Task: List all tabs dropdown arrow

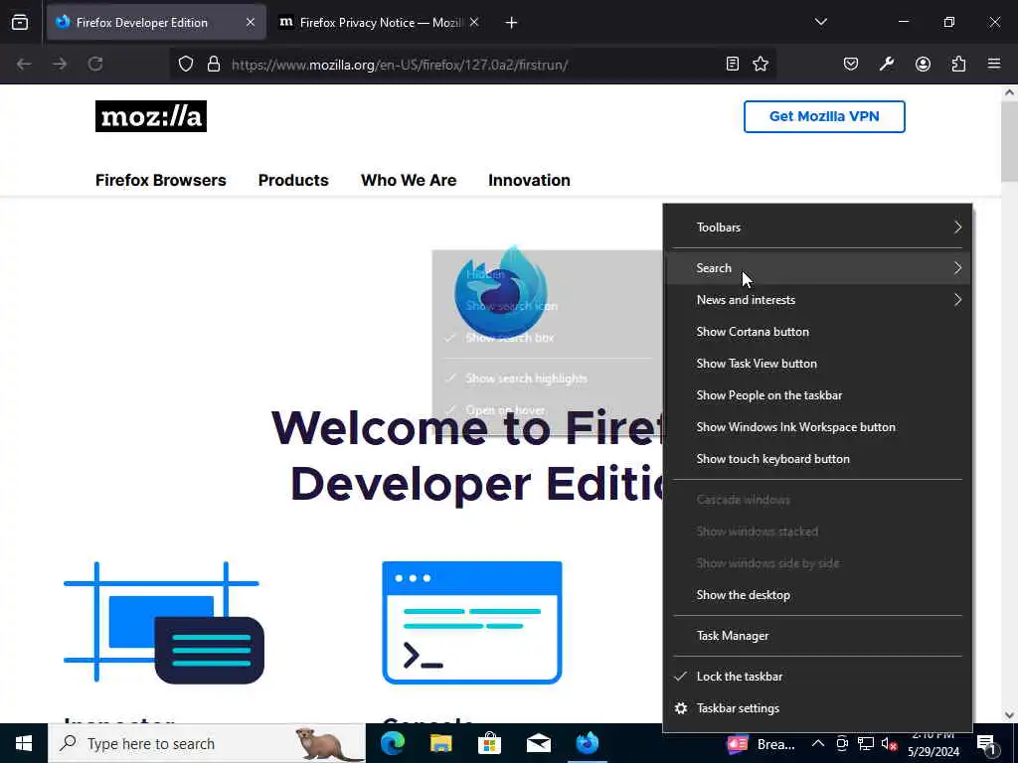Action: [x=820, y=23]
